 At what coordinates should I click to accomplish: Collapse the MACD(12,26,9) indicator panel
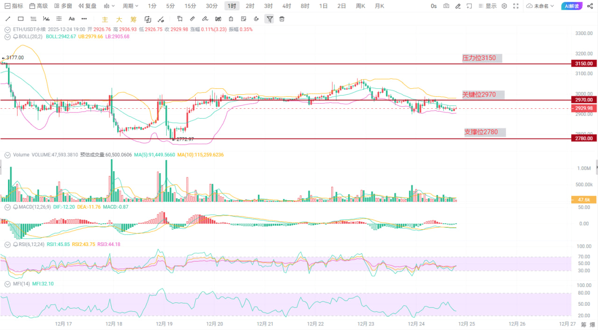click(7, 207)
